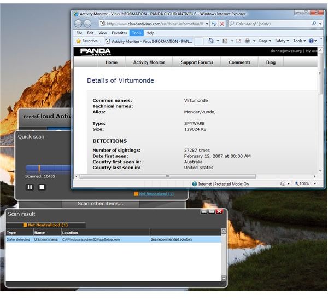Image resolution: width=328 pixels, height=299 pixels.
Task: Go back with Internet Explorer's Back arrow
Action: (x=78, y=24)
